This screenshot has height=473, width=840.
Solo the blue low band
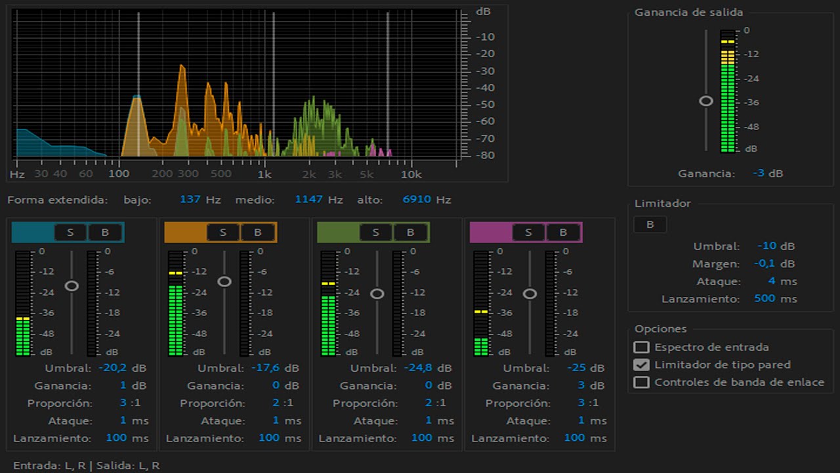point(70,232)
